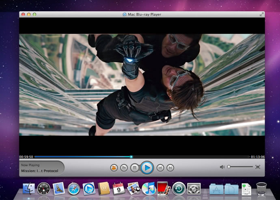This screenshot has height=200, width=280.
Task: Click the open file folder button
Action: 124,168
